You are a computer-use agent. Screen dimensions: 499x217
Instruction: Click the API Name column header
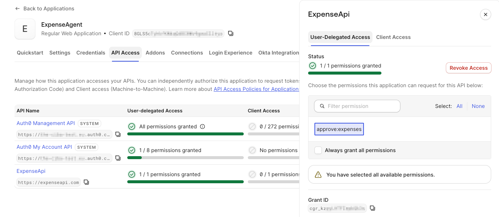[28, 111]
